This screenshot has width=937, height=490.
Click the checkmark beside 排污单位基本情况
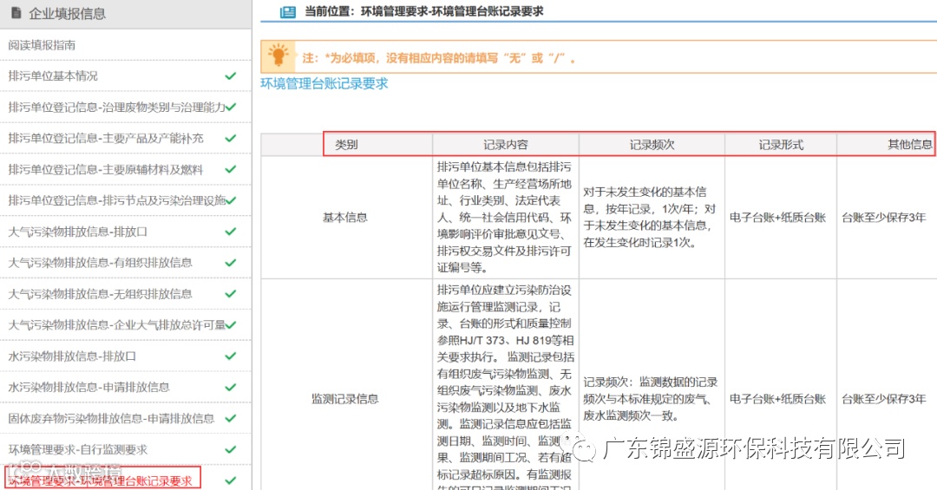coord(230,76)
